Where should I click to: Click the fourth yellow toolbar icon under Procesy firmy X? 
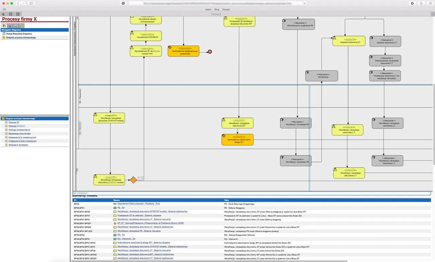pos(21,26)
